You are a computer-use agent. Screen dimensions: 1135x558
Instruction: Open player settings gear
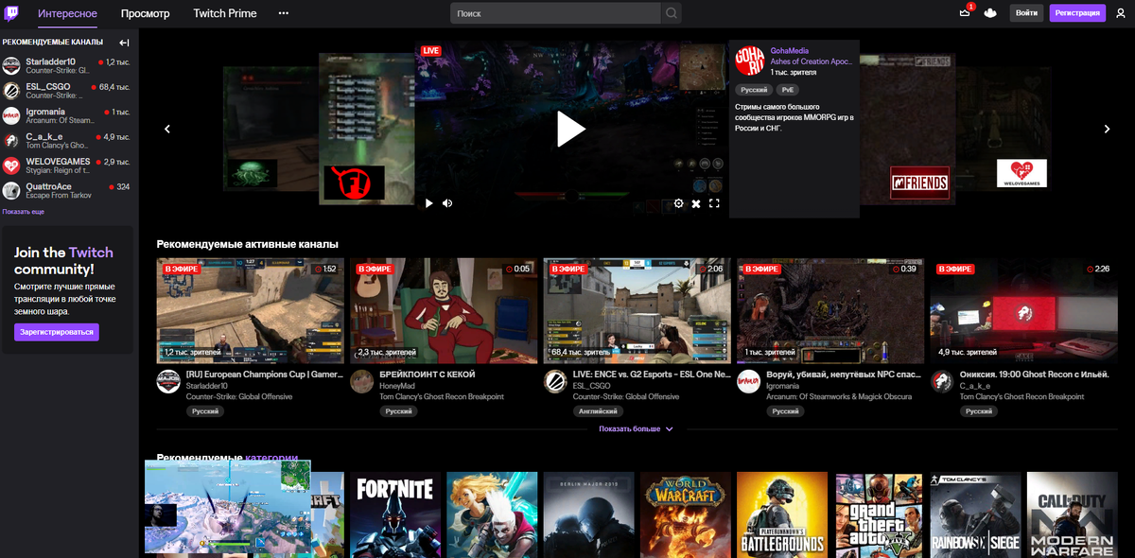click(x=678, y=203)
